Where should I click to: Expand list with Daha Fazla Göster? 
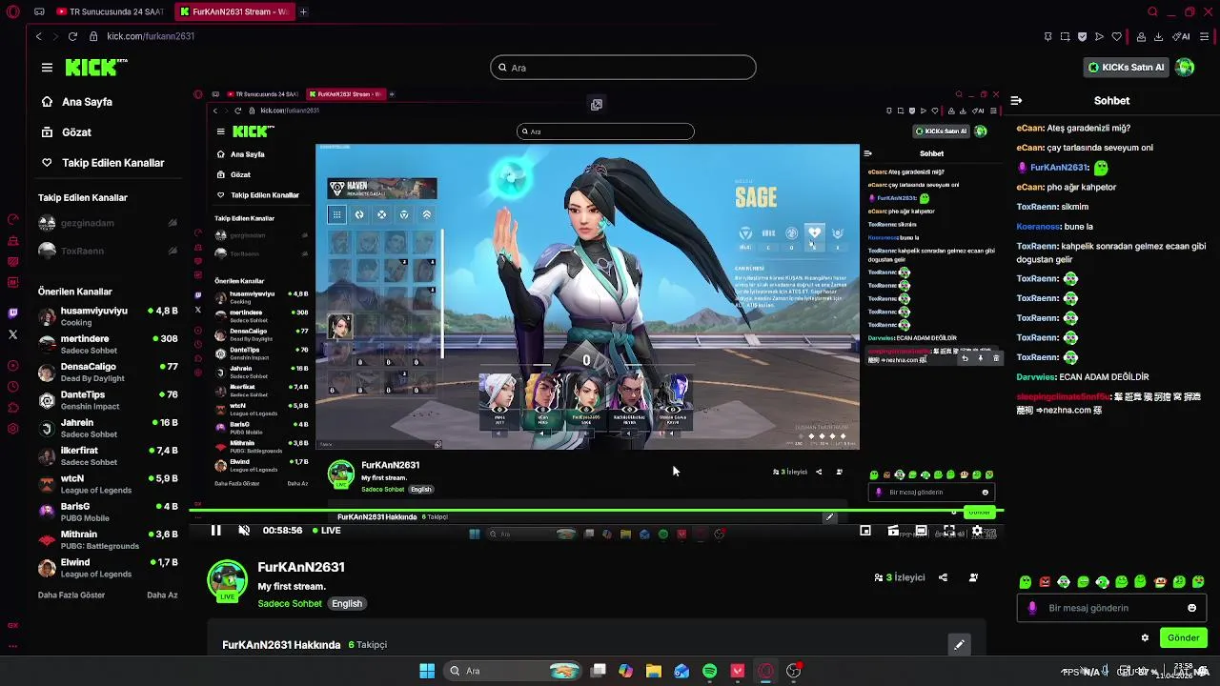click(x=71, y=595)
